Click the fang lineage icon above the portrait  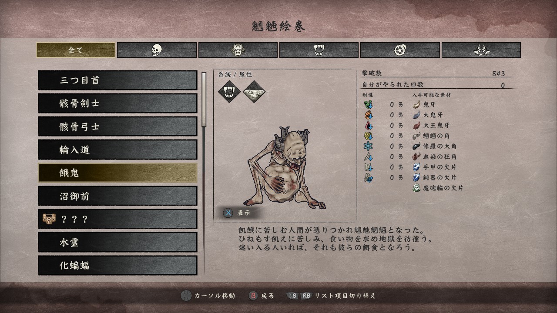pyautogui.click(x=229, y=91)
